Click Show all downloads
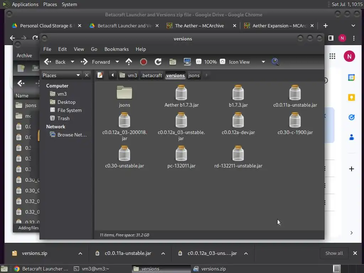Image resolution: width=364 pixels, height=273 pixels. pyautogui.click(x=334, y=253)
